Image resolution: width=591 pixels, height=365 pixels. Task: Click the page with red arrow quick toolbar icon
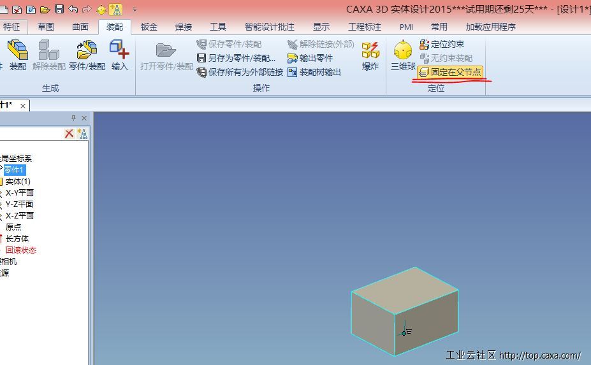point(17,10)
